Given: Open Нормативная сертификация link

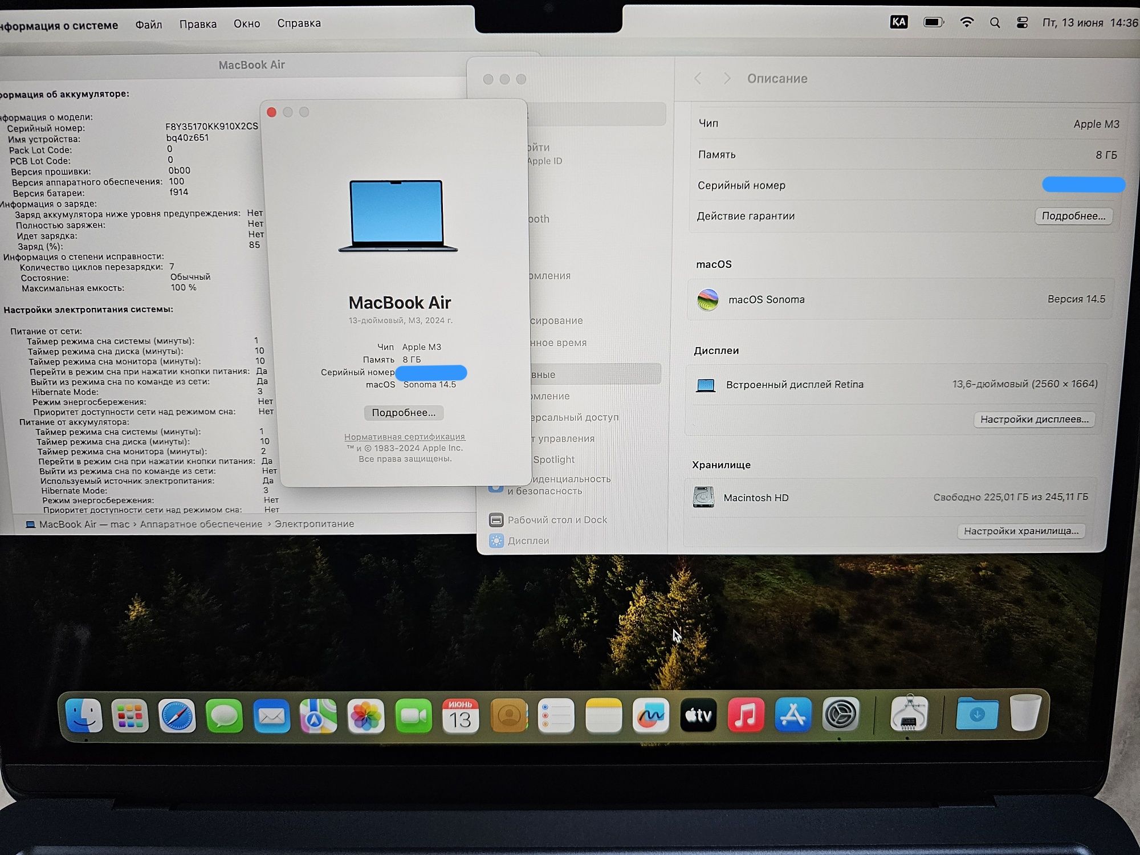Looking at the screenshot, I should pyautogui.click(x=405, y=437).
